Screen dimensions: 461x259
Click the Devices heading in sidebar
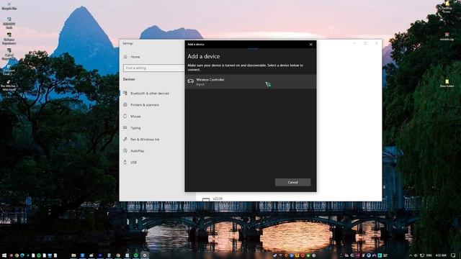coord(129,79)
